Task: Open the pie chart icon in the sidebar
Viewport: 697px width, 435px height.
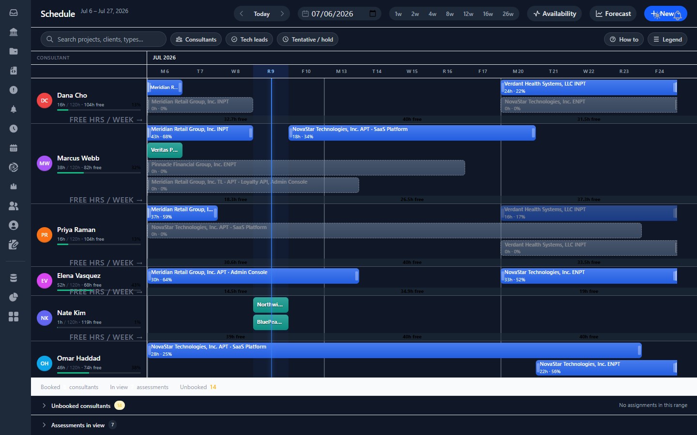Action: (x=14, y=297)
